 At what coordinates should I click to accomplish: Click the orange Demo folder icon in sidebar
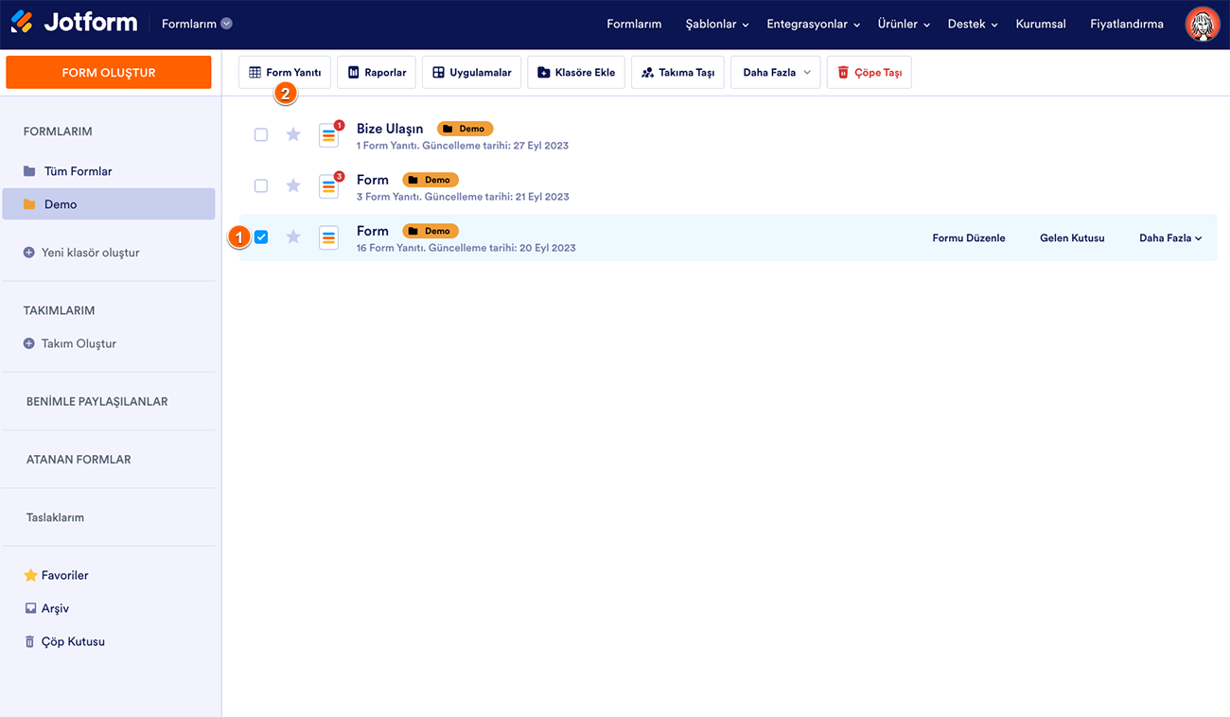pyautogui.click(x=29, y=204)
